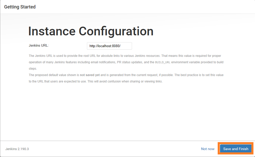Click the Jenkins 2.190.3 version text
The width and height of the screenshot is (255, 157).
(x=17, y=149)
